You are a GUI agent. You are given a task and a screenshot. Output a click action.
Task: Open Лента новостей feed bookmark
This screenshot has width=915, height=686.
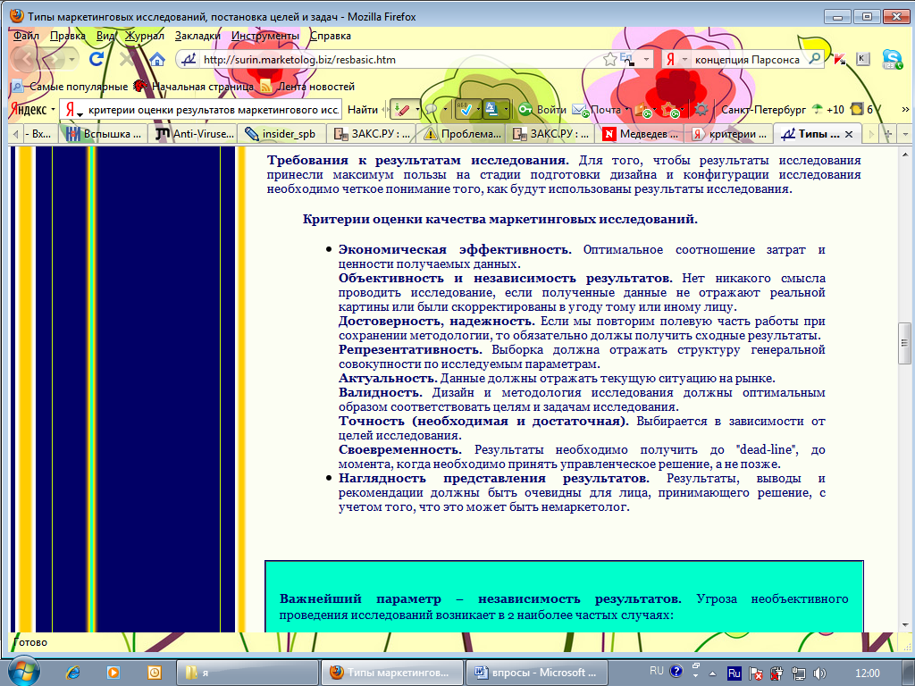(307, 87)
